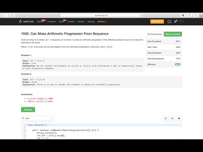Click the '2 <= arr.length <= 1000' constraint

click(40, 99)
